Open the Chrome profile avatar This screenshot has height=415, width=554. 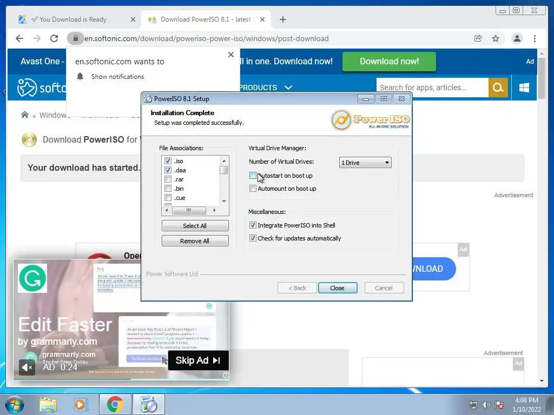517,38
